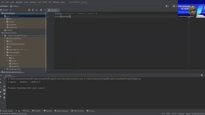Open the Code menu
The image size is (205, 115).
point(26,2)
